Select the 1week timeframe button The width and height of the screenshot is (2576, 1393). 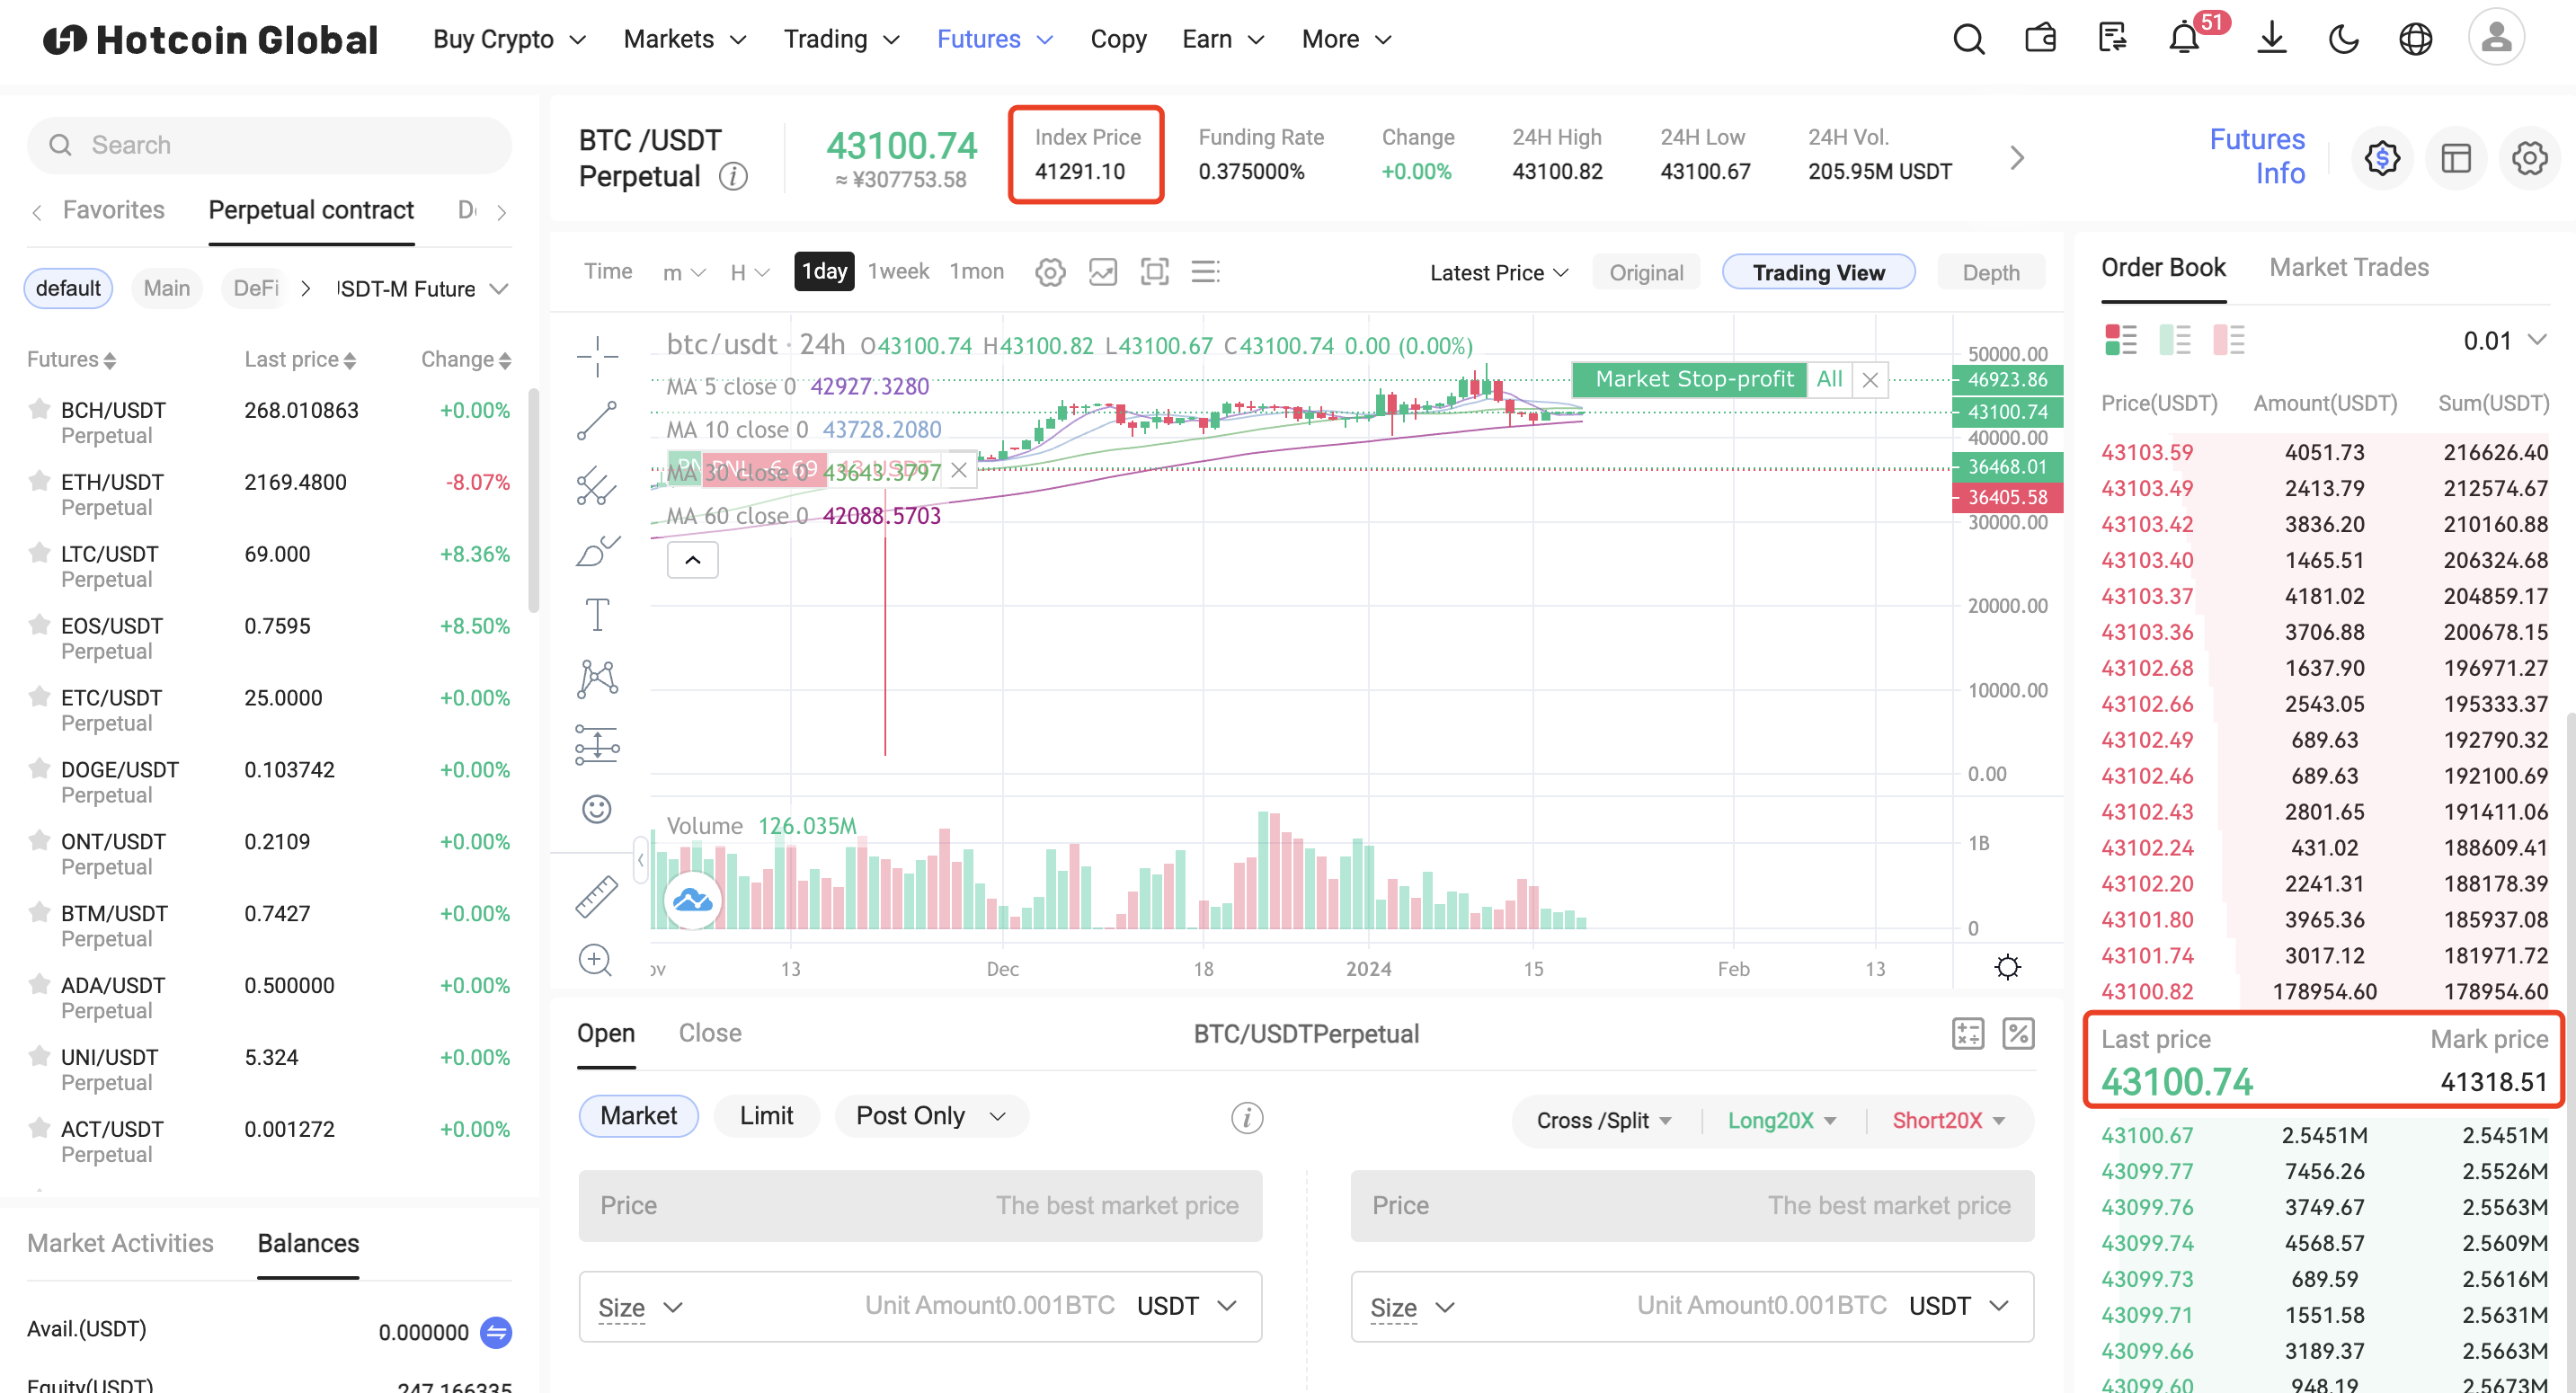[x=897, y=271]
